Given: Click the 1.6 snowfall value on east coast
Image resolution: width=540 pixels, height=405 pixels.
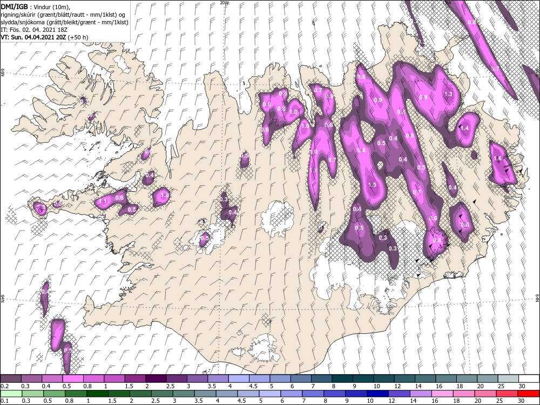Looking at the screenshot, I should [x=497, y=158].
